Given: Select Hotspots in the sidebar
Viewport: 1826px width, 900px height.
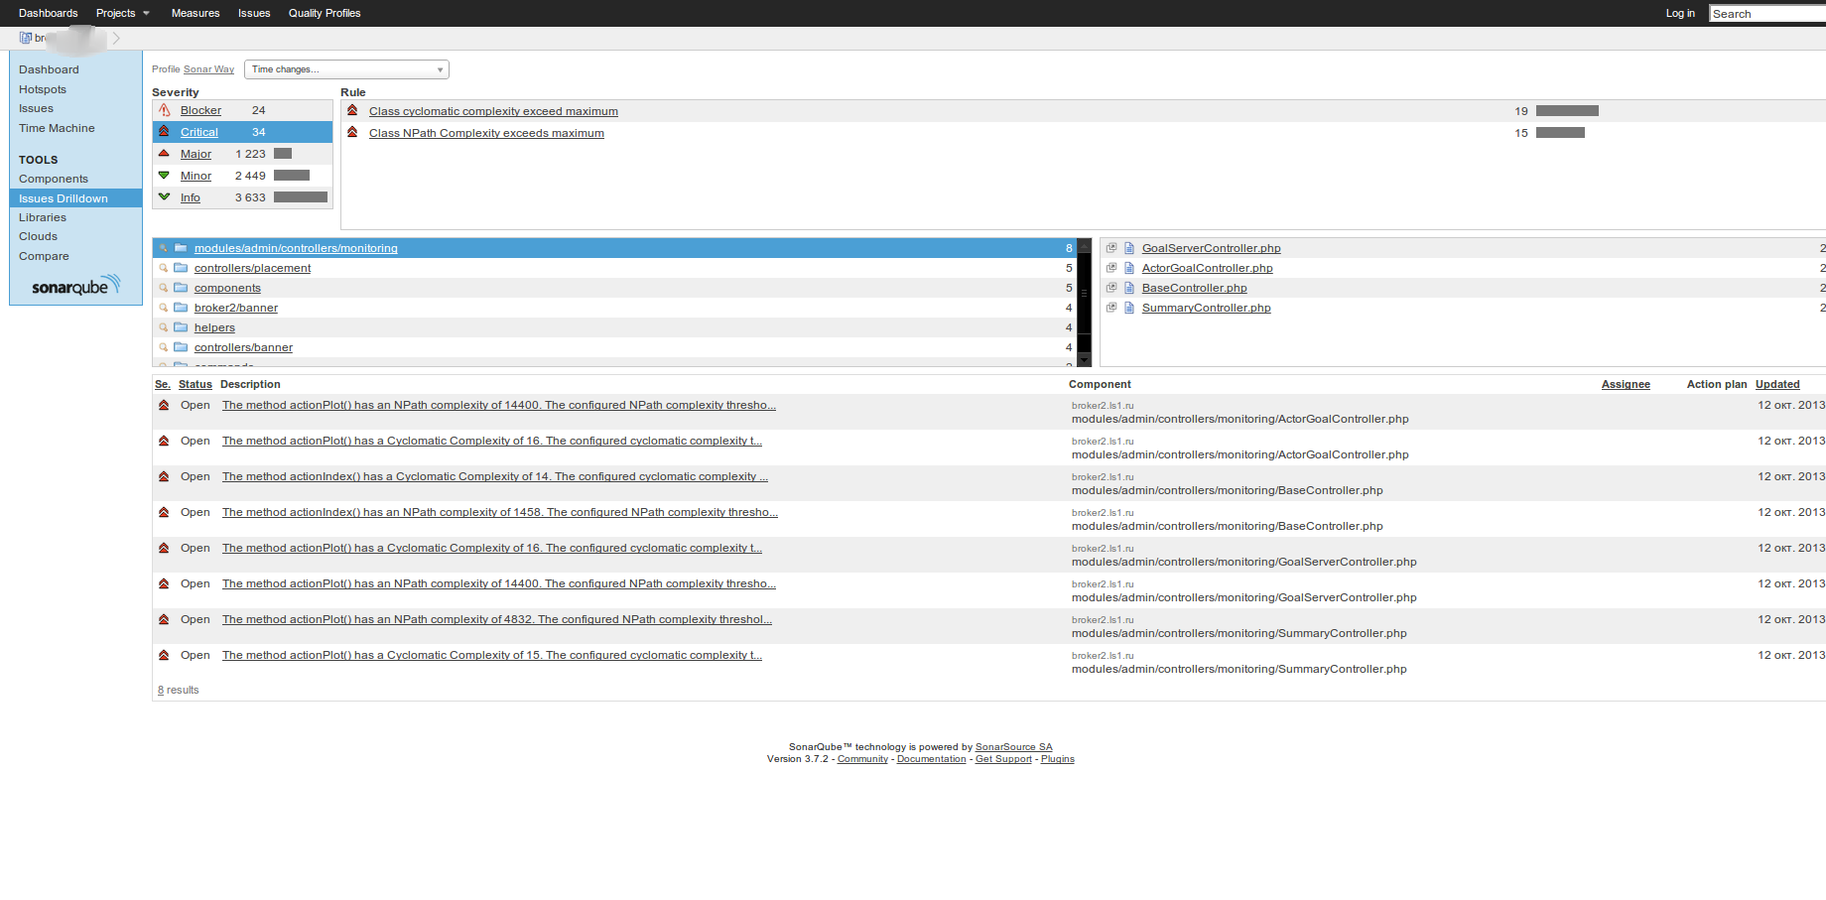Looking at the screenshot, I should [x=43, y=89].
